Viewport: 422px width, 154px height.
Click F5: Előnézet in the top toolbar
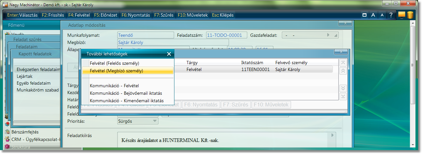tap(106, 15)
